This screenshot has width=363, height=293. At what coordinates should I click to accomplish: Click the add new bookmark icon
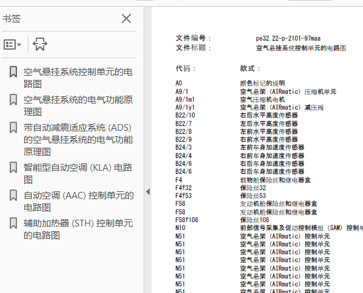40,44
